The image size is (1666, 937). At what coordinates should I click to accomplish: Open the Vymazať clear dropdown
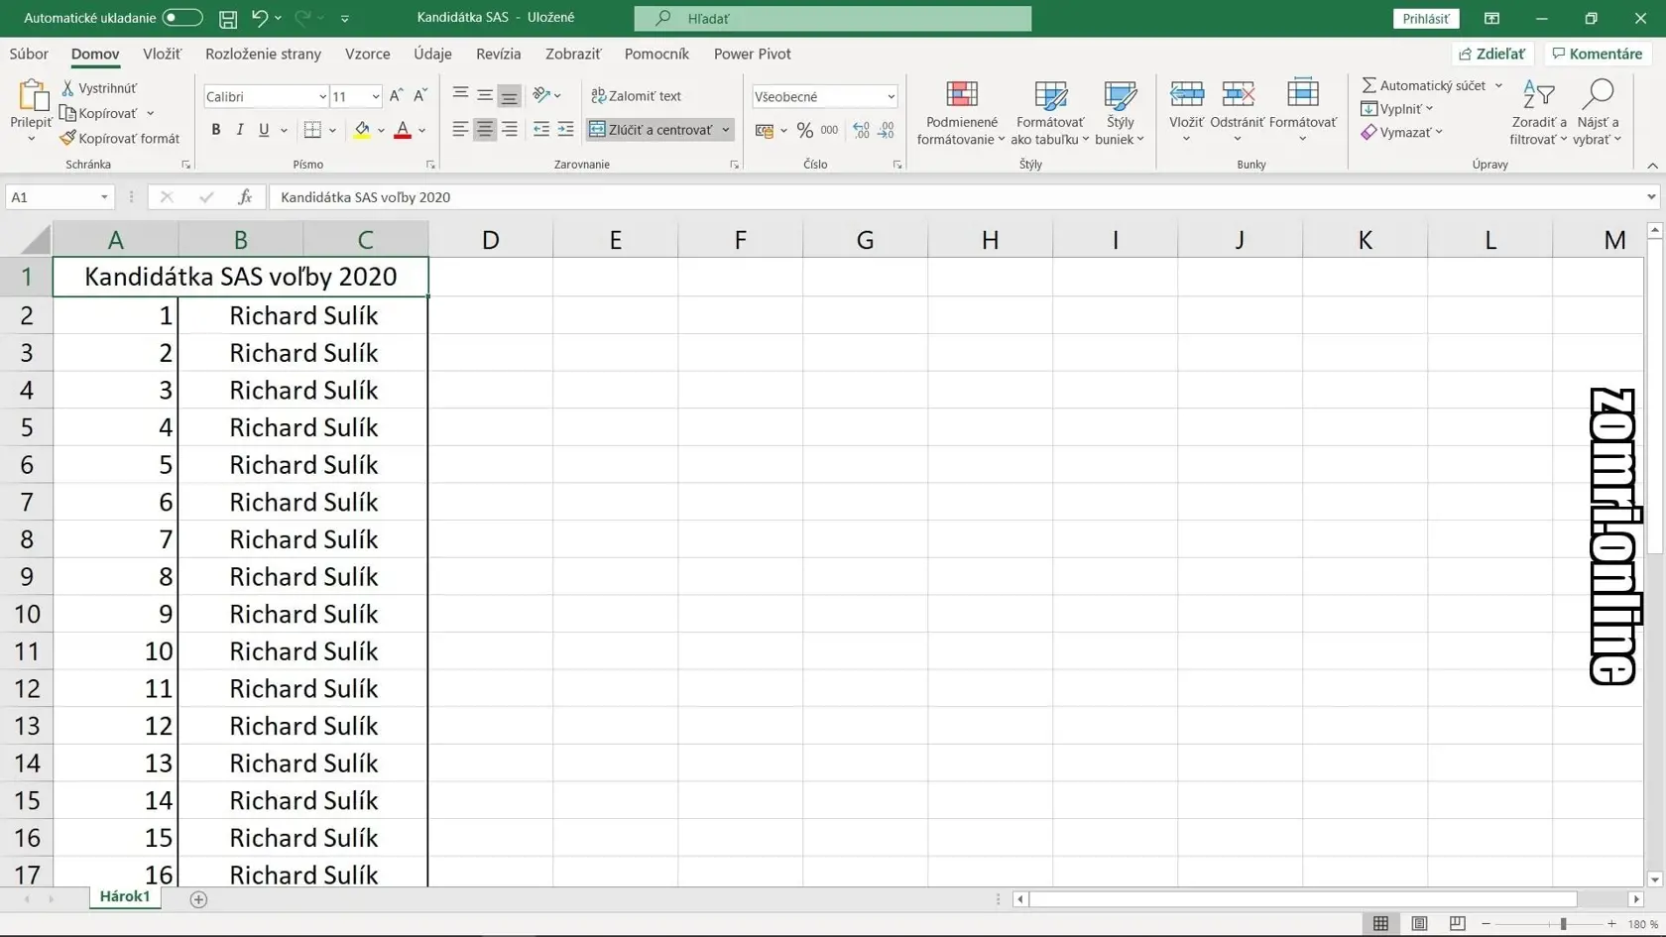(1401, 132)
